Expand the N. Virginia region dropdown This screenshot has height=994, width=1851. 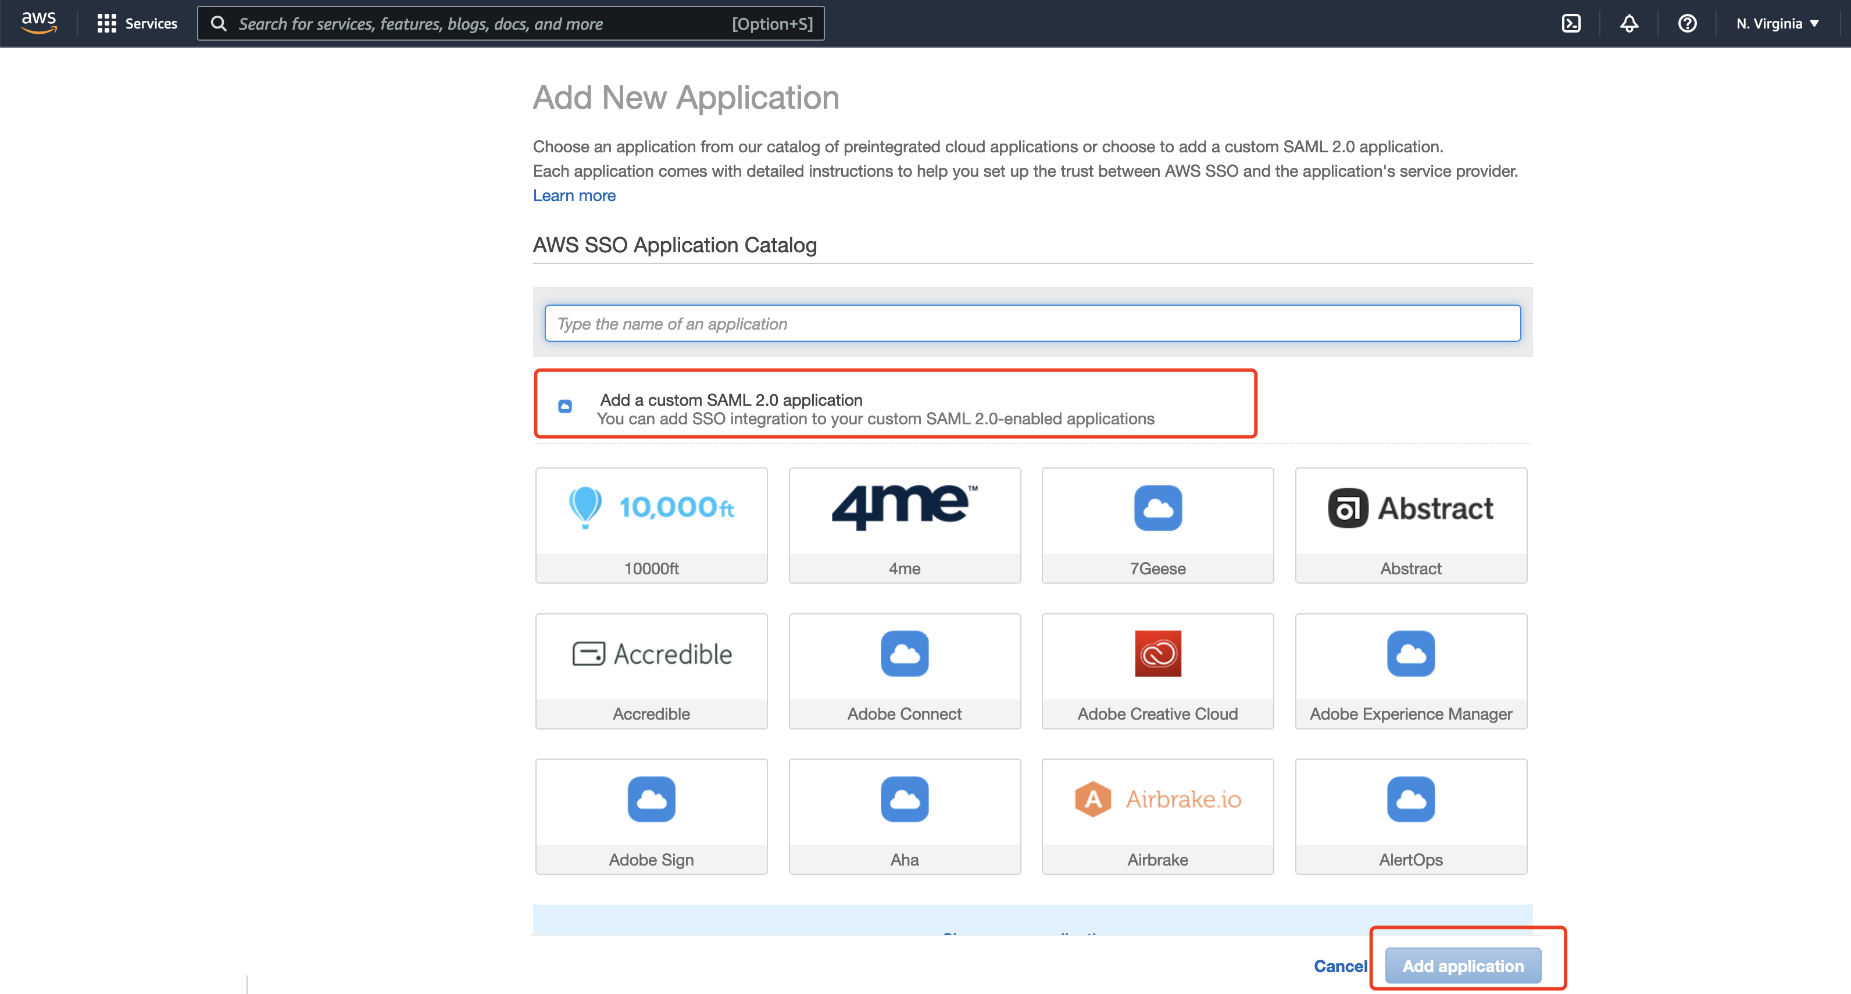1777,24
